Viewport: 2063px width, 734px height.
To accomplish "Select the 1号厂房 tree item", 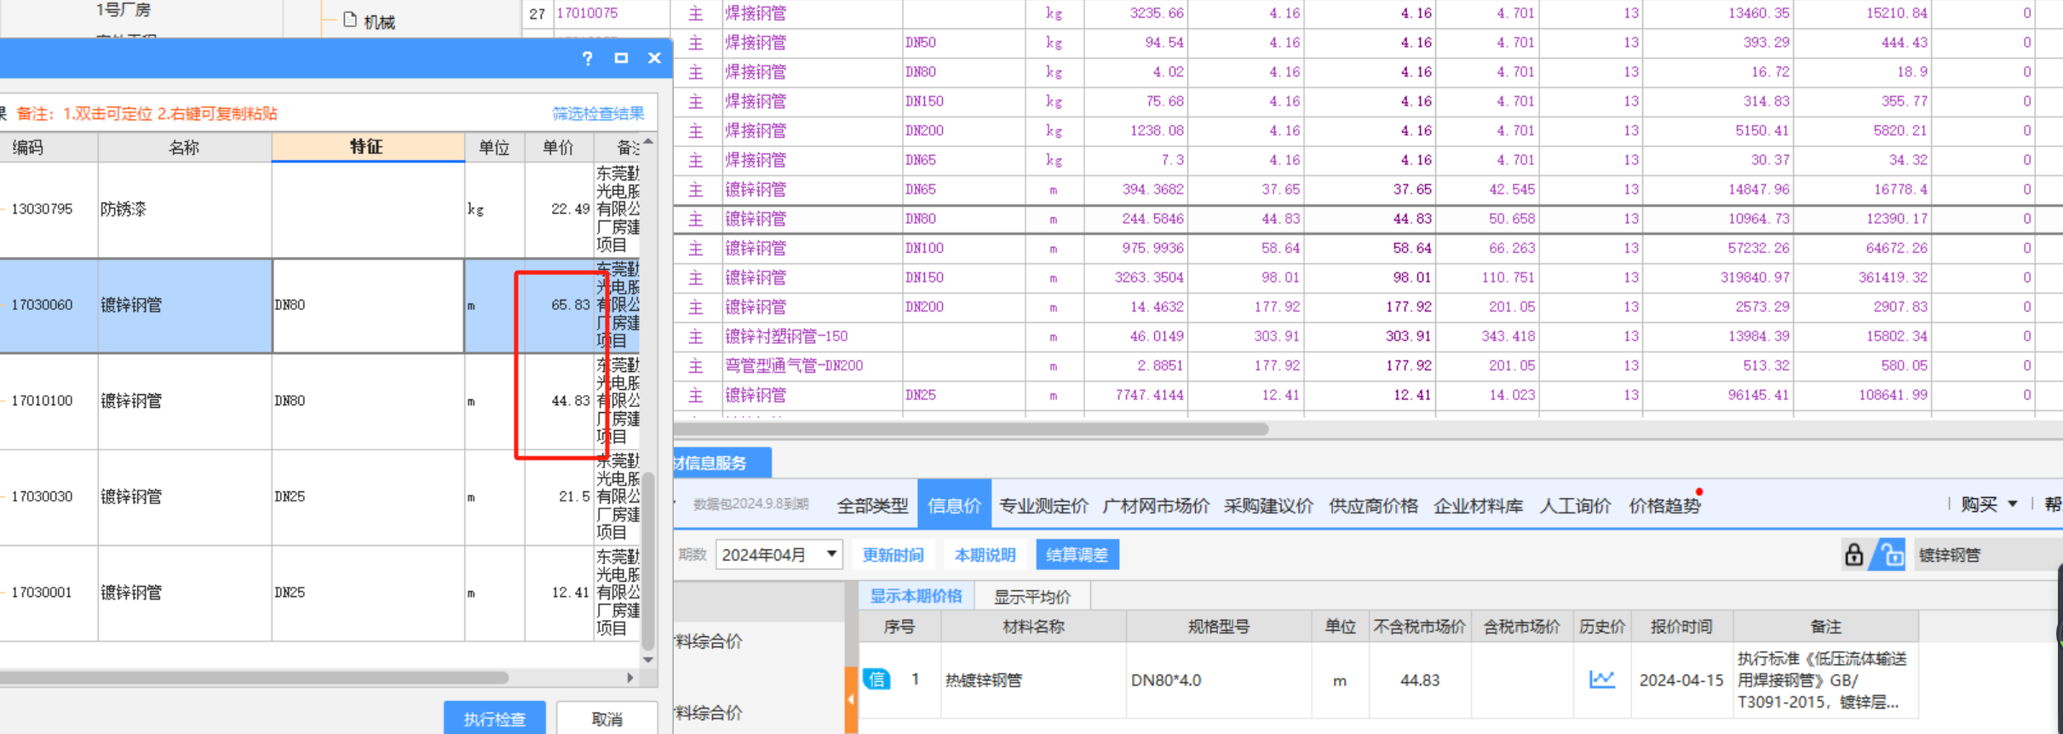I will (124, 9).
